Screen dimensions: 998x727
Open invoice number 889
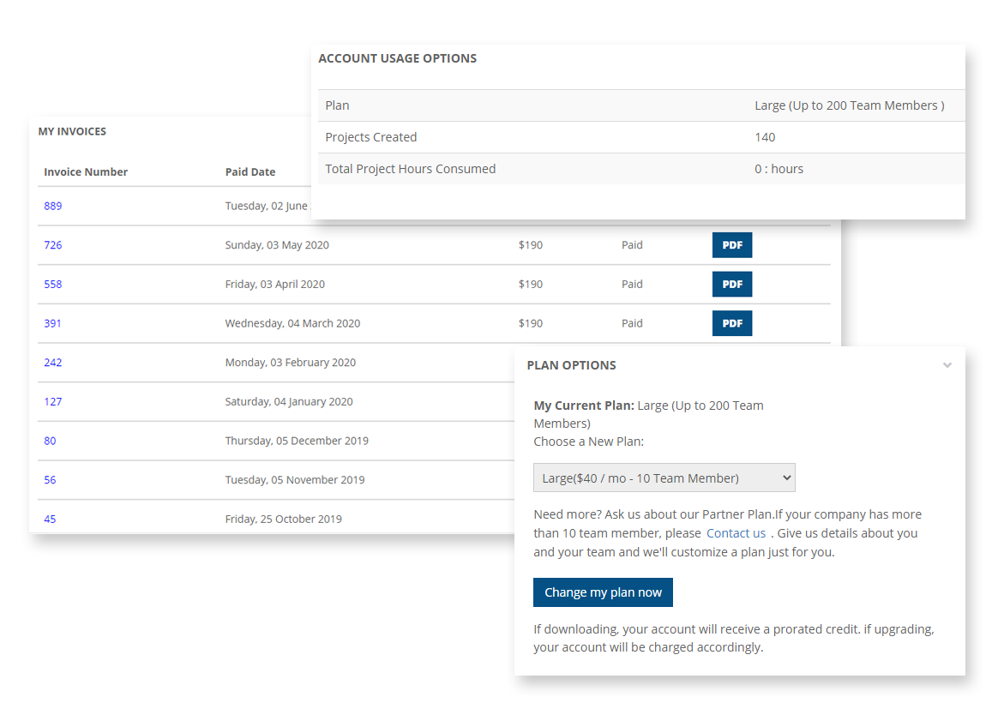[x=53, y=206]
